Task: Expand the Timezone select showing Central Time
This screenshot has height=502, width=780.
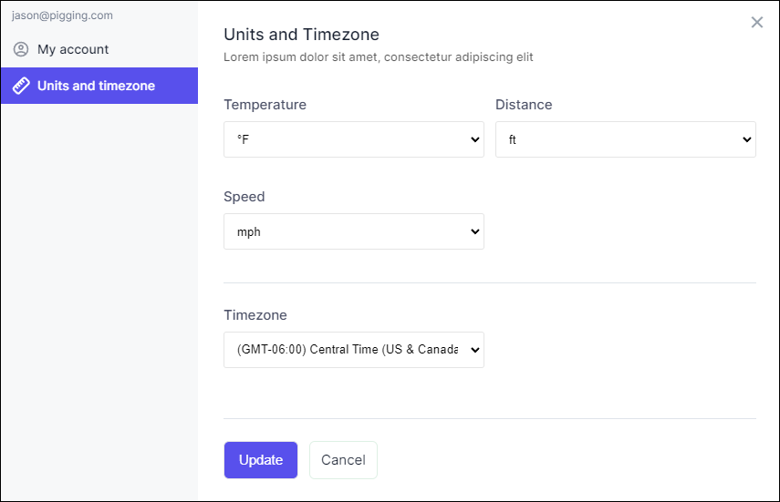Action: (x=347, y=350)
